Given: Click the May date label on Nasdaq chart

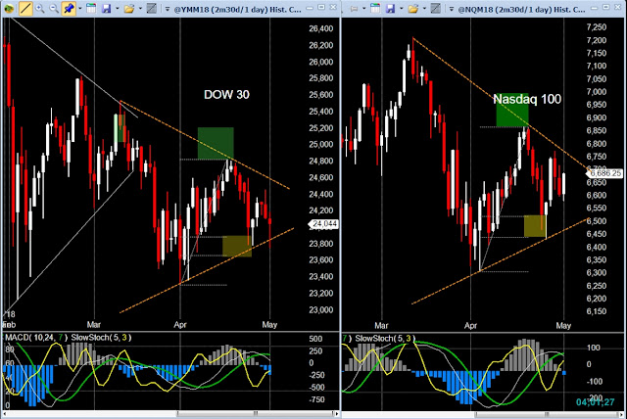Looking at the screenshot, I should pyautogui.click(x=563, y=325).
